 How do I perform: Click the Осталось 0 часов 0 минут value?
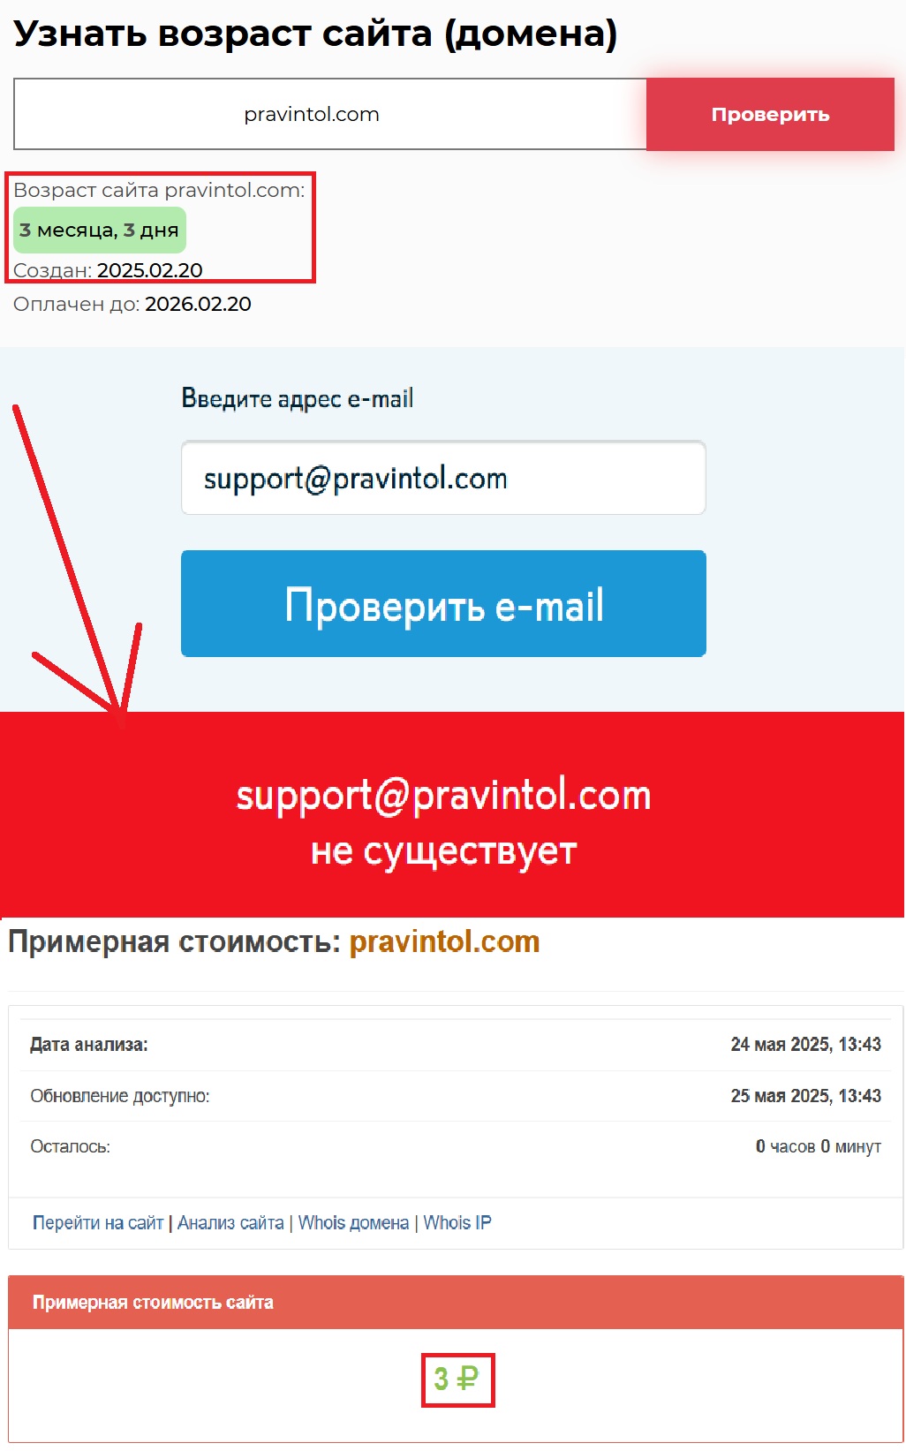click(818, 1146)
